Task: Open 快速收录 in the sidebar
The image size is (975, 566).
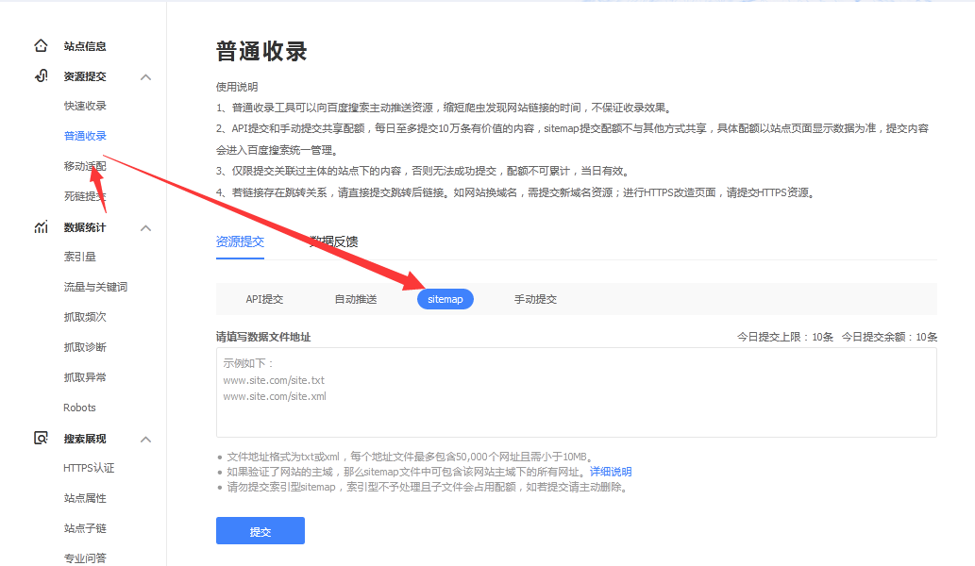Action: tap(85, 106)
